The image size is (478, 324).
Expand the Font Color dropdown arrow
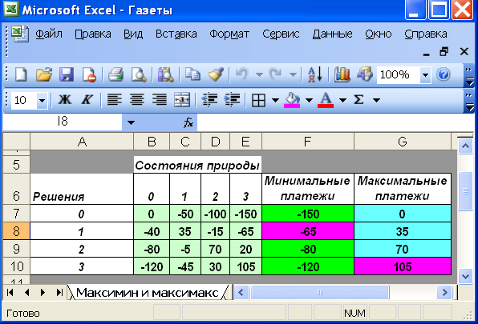click(x=342, y=100)
